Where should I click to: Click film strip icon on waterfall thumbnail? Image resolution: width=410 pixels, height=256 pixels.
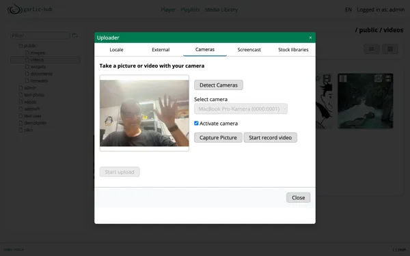coord(388,78)
